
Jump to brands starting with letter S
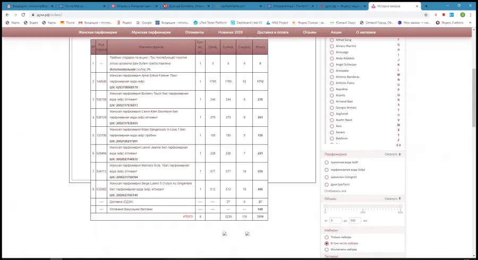tap(398, 105)
